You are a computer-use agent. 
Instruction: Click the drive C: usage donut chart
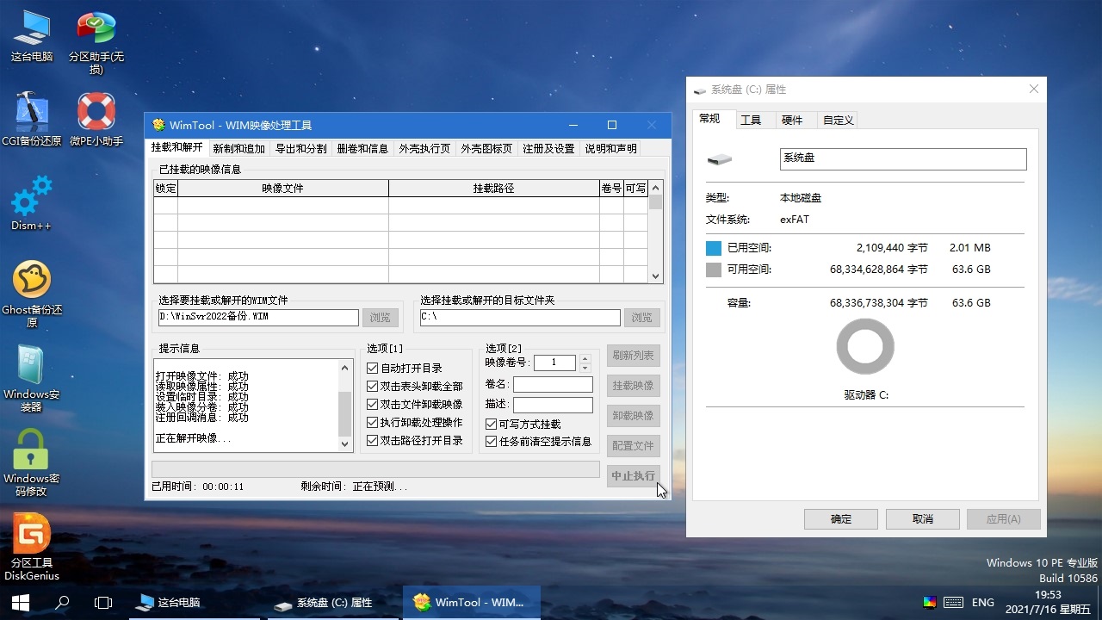[865, 347]
